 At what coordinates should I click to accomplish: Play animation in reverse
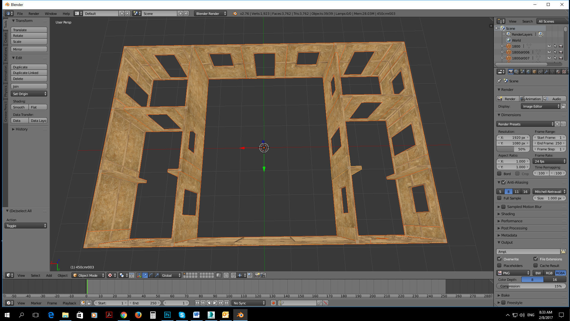pos(209,303)
